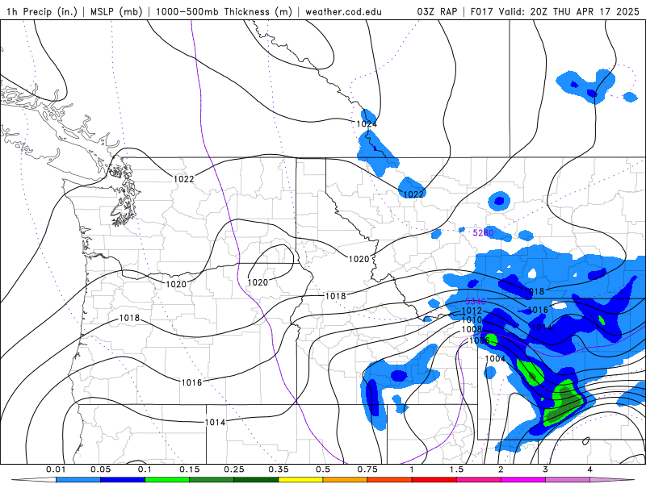Click the 0.05 legend value
The height and width of the screenshot is (484, 646).
(100, 469)
